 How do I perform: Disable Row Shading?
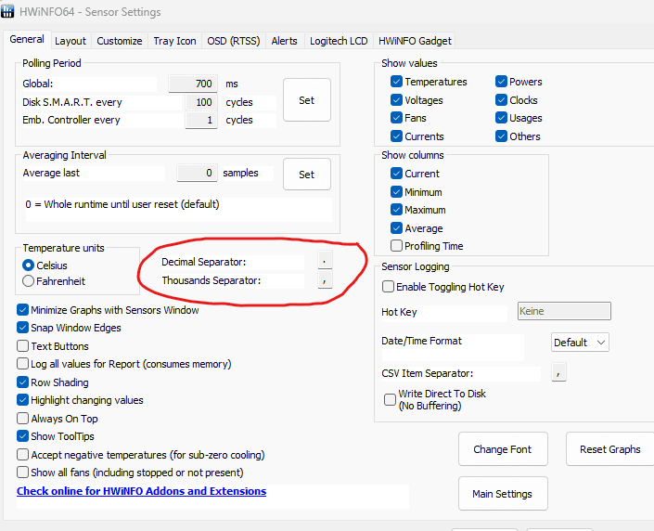click(x=22, y=382)
